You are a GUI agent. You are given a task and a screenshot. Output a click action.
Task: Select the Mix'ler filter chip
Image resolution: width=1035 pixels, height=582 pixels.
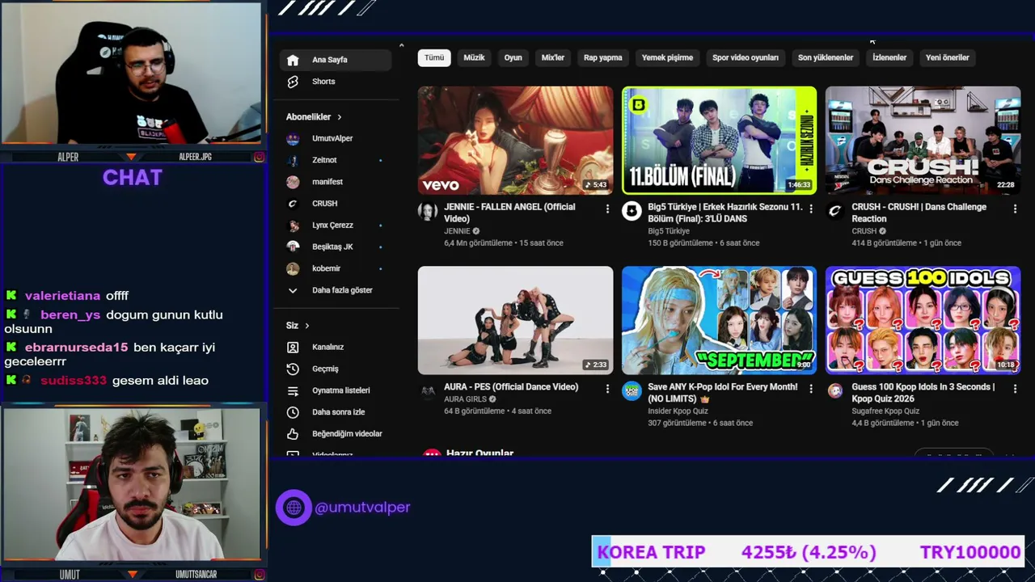(553, 57)
